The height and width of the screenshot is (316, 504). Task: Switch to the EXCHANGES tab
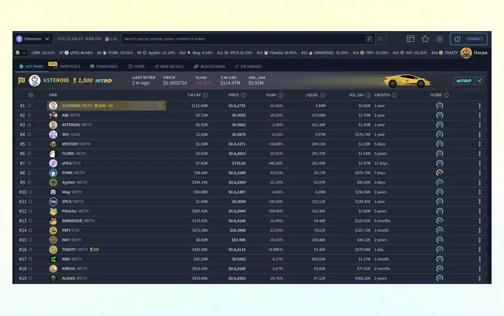coord(248,67)
